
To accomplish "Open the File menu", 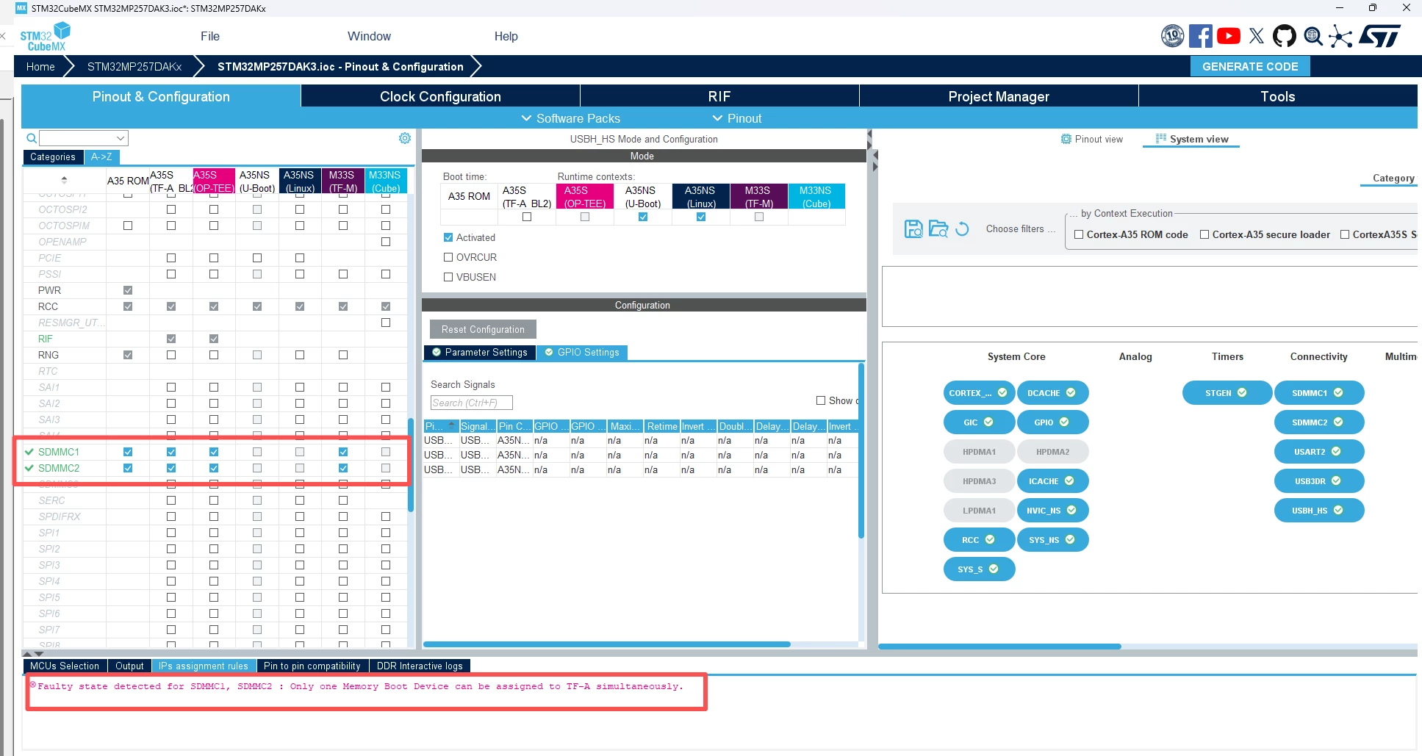I will click(x=210, y=36).
